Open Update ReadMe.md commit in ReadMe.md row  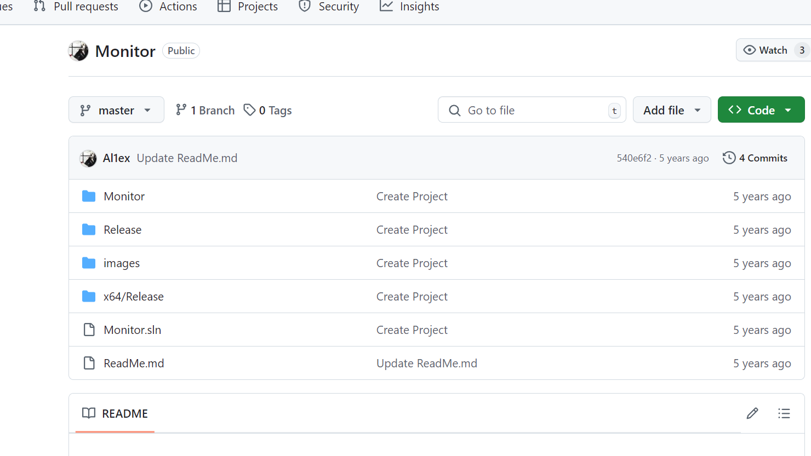coord(427,363)
